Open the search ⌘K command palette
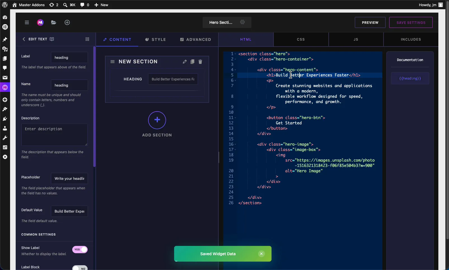 click(x=69, y=5)
